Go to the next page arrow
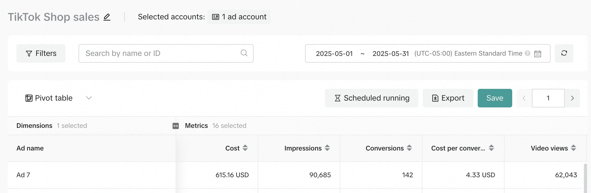Viewport: 591px width, 193px height. point(572,98)
